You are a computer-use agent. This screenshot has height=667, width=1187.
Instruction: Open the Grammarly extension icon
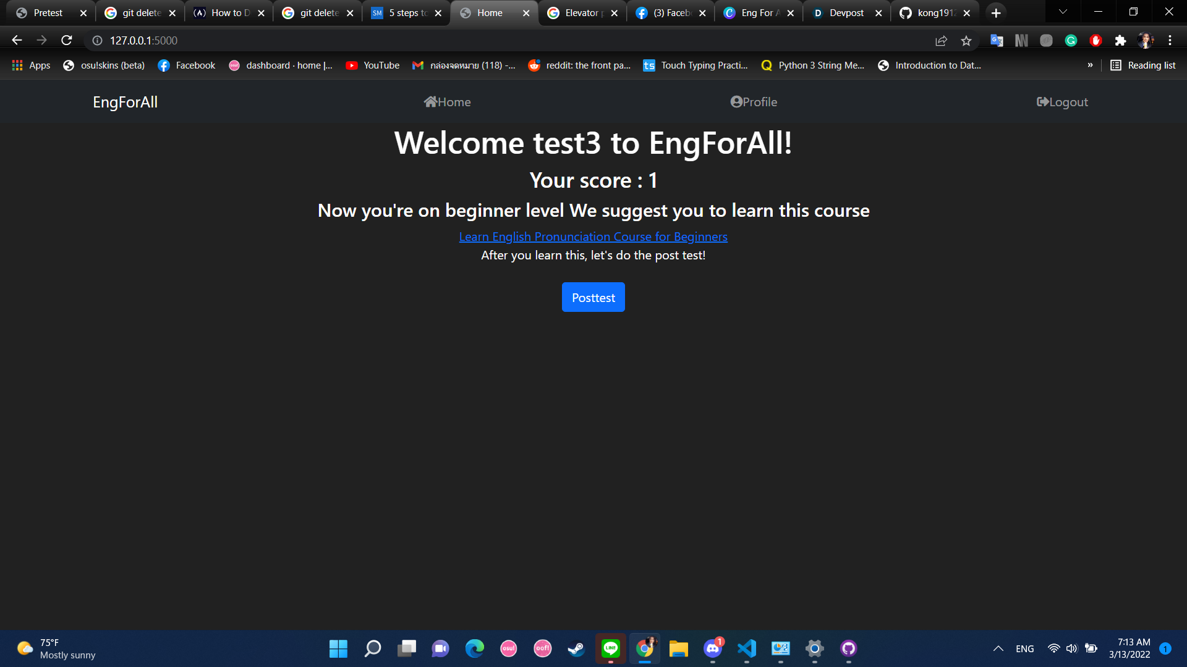[1071, 41]
